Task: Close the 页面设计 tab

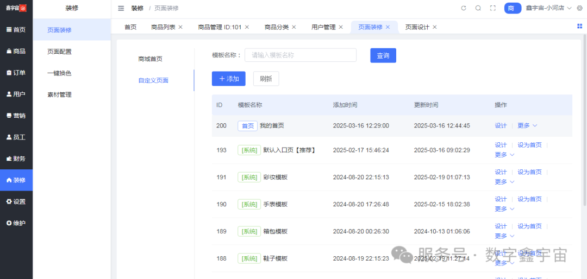Action: [435, 27]
